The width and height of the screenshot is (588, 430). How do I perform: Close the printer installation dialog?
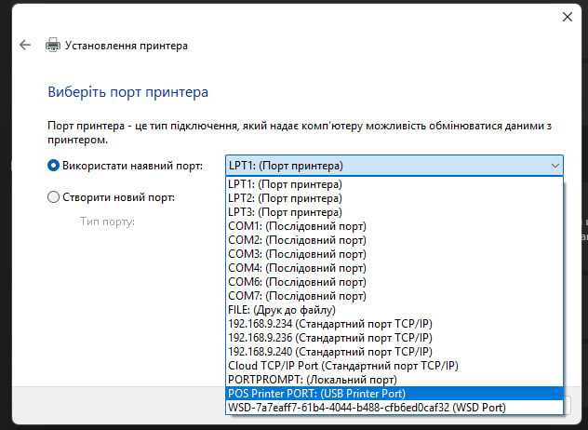coord(568,16)
